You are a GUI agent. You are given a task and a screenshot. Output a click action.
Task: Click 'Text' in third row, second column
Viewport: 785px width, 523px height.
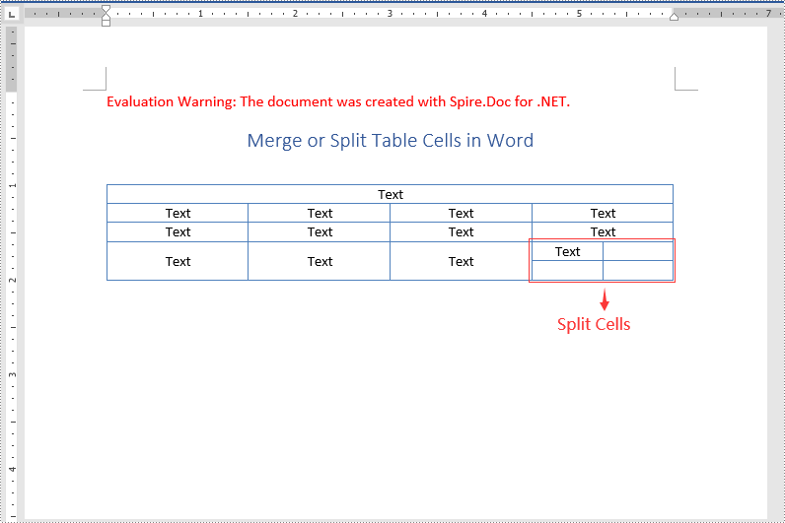[x=320, y=232]
